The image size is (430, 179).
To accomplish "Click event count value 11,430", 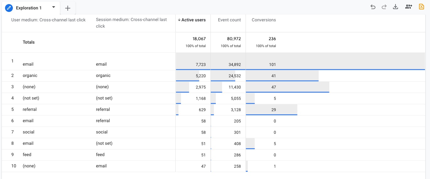I will (x=235, y=87).
